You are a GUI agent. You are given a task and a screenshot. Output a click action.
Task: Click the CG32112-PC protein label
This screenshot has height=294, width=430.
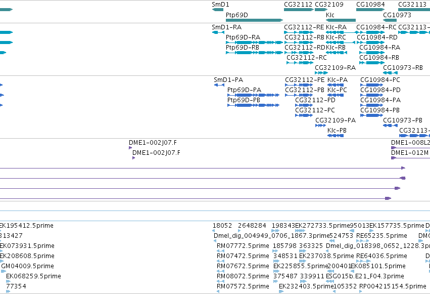315,110
